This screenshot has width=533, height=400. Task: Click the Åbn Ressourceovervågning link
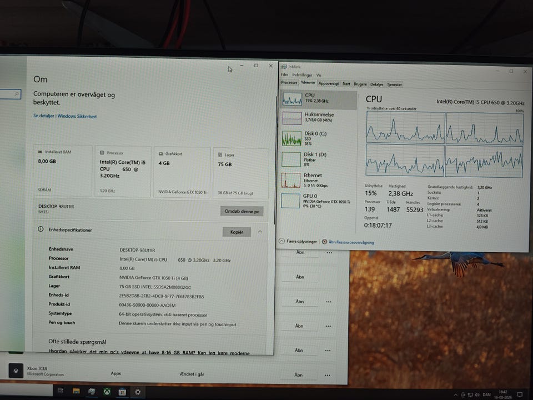coord(351,242)
